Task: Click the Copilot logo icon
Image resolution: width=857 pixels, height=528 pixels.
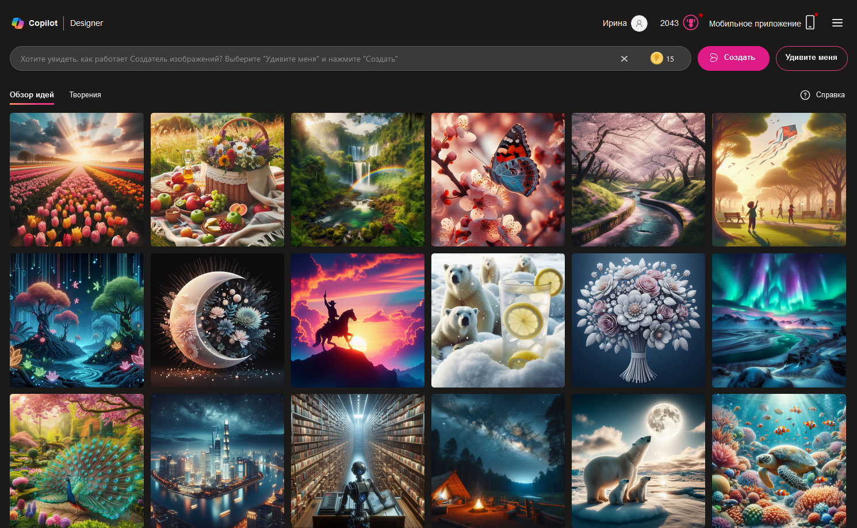Action: [18, 23]
